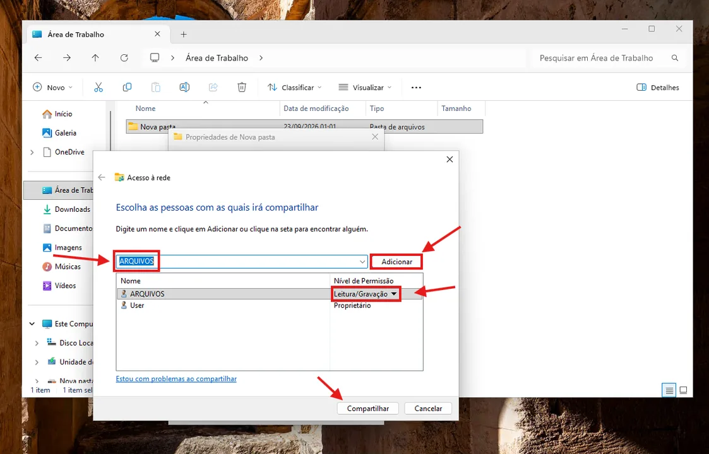Click the Paste clipboard icon
The height and width of the screenshot is (454, 709).
pos(155,87)
